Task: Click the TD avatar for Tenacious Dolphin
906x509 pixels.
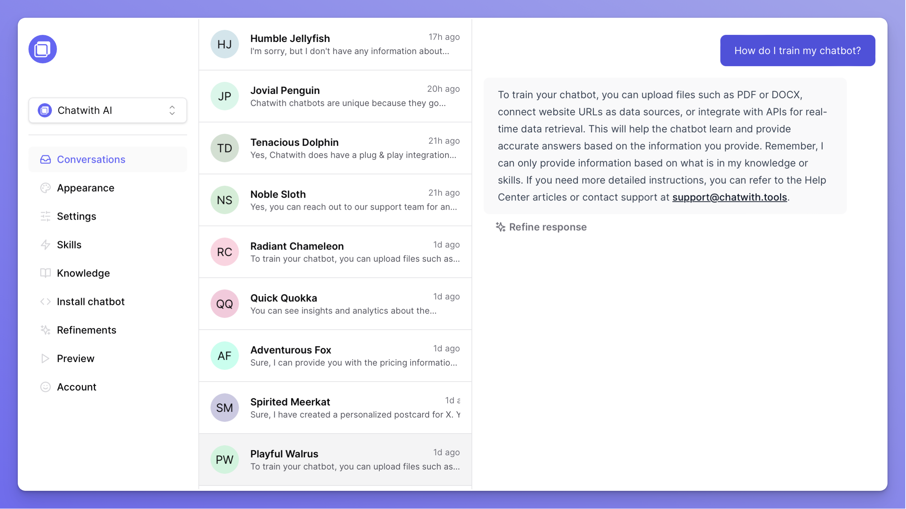Action: click(x=225, y=148)
